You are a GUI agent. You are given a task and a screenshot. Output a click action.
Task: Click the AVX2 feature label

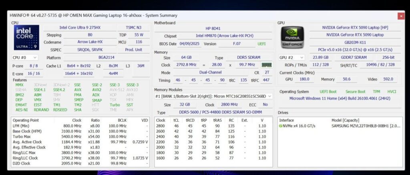pyautogui.click(x=96, y=90)
